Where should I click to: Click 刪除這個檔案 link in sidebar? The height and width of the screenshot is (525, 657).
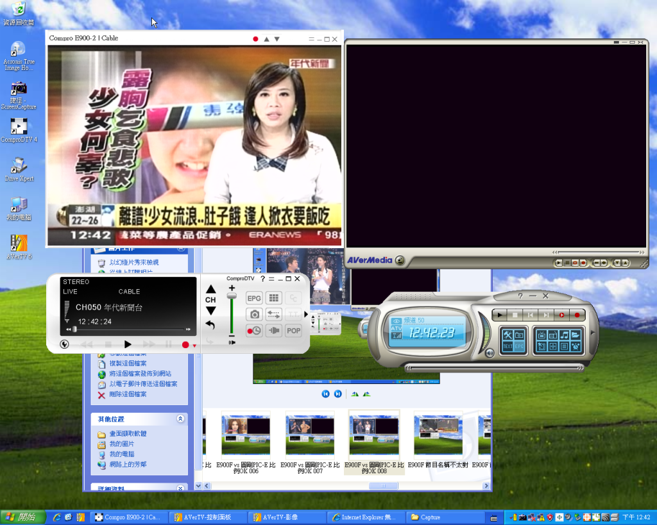128,394
